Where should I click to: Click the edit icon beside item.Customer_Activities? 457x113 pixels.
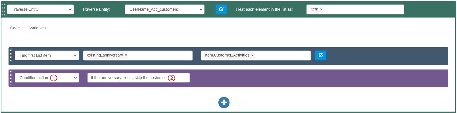320,55
